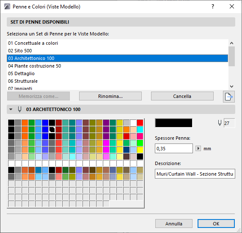The image size is (242, 233).
Task: Click the Spessore Penna field showing 0,35
Action: [174, 149]
